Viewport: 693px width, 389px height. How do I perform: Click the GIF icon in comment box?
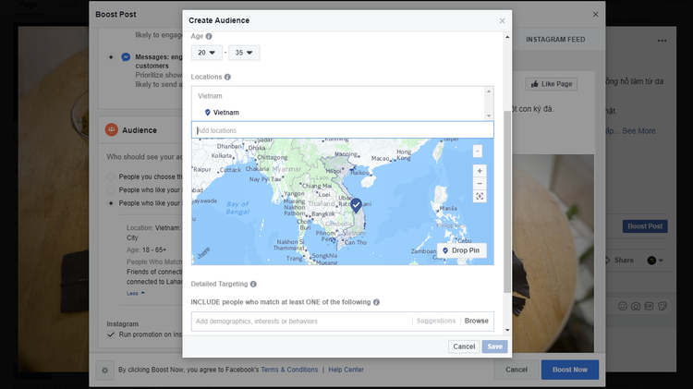[649, 306]
